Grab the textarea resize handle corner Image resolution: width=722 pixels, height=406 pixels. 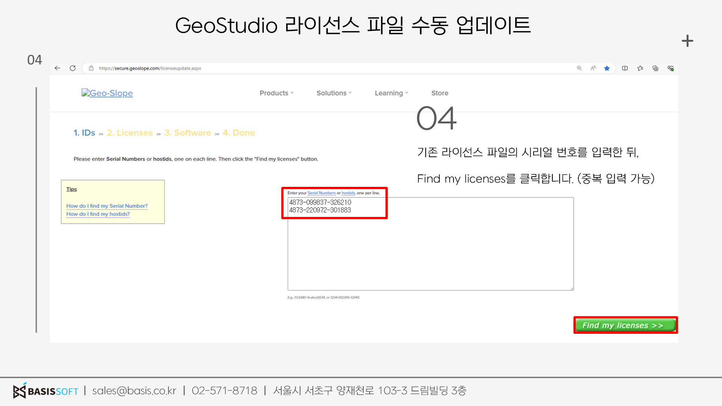[x=572, y=288]
